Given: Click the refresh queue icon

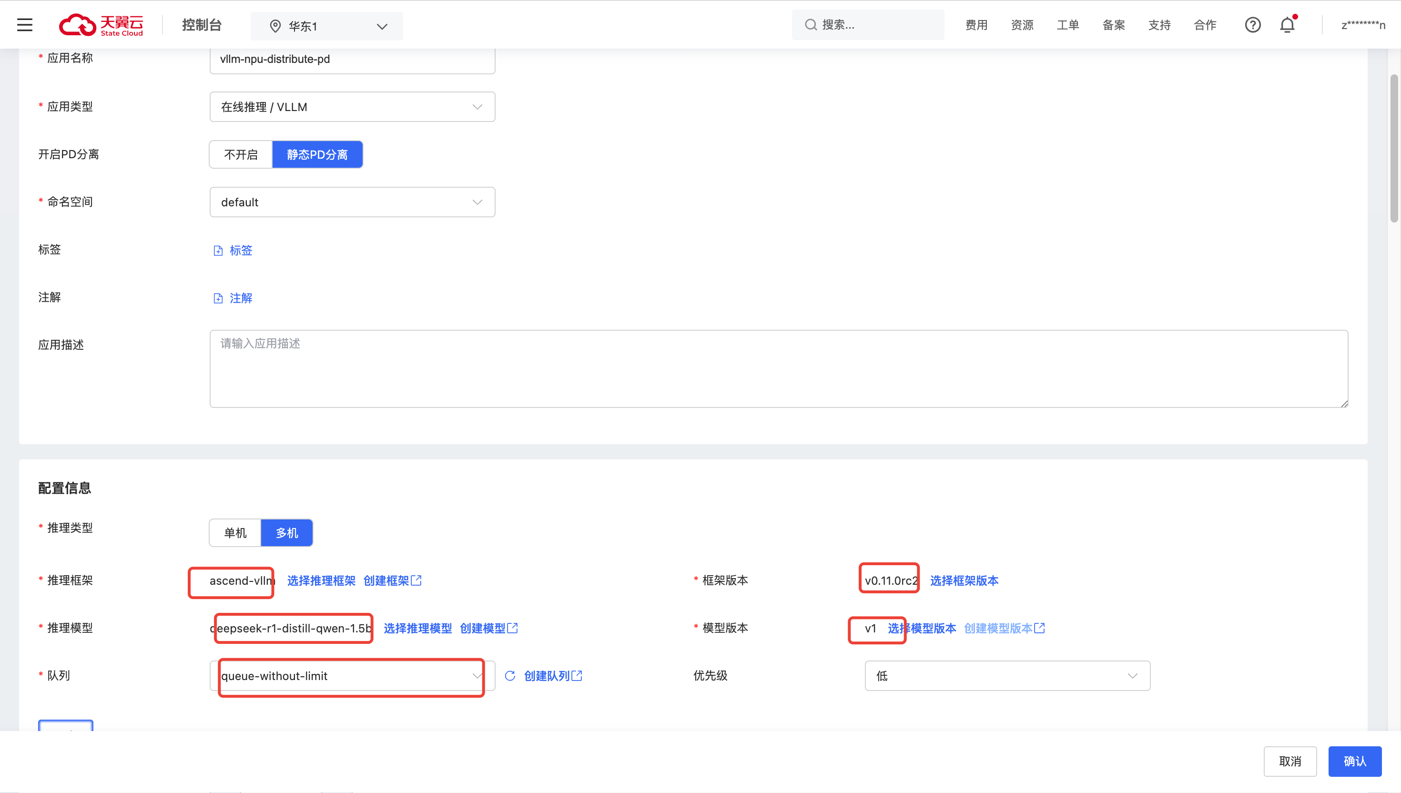Looking at the screenshot, I should coord(510,676).
